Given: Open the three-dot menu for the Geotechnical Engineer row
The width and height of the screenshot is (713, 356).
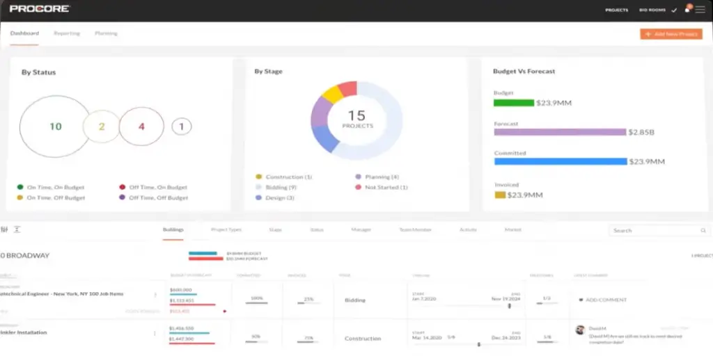Looking at the screenshot, I should click(155, 295).
